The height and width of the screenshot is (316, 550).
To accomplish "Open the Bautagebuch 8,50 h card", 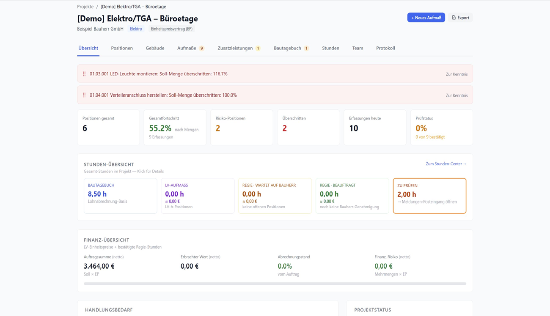I will 120,196.
